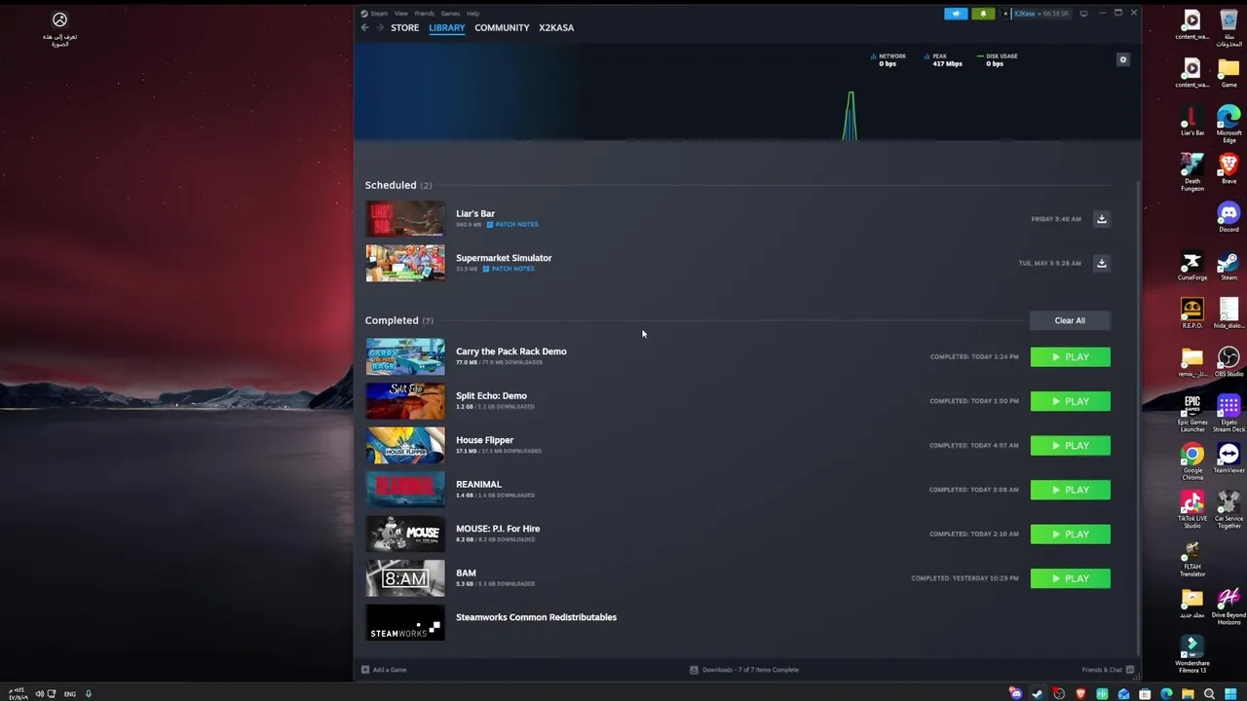Click the green peak on the network graph
The height and width of the screenshot is (701, 1247).
click(850, 115)
